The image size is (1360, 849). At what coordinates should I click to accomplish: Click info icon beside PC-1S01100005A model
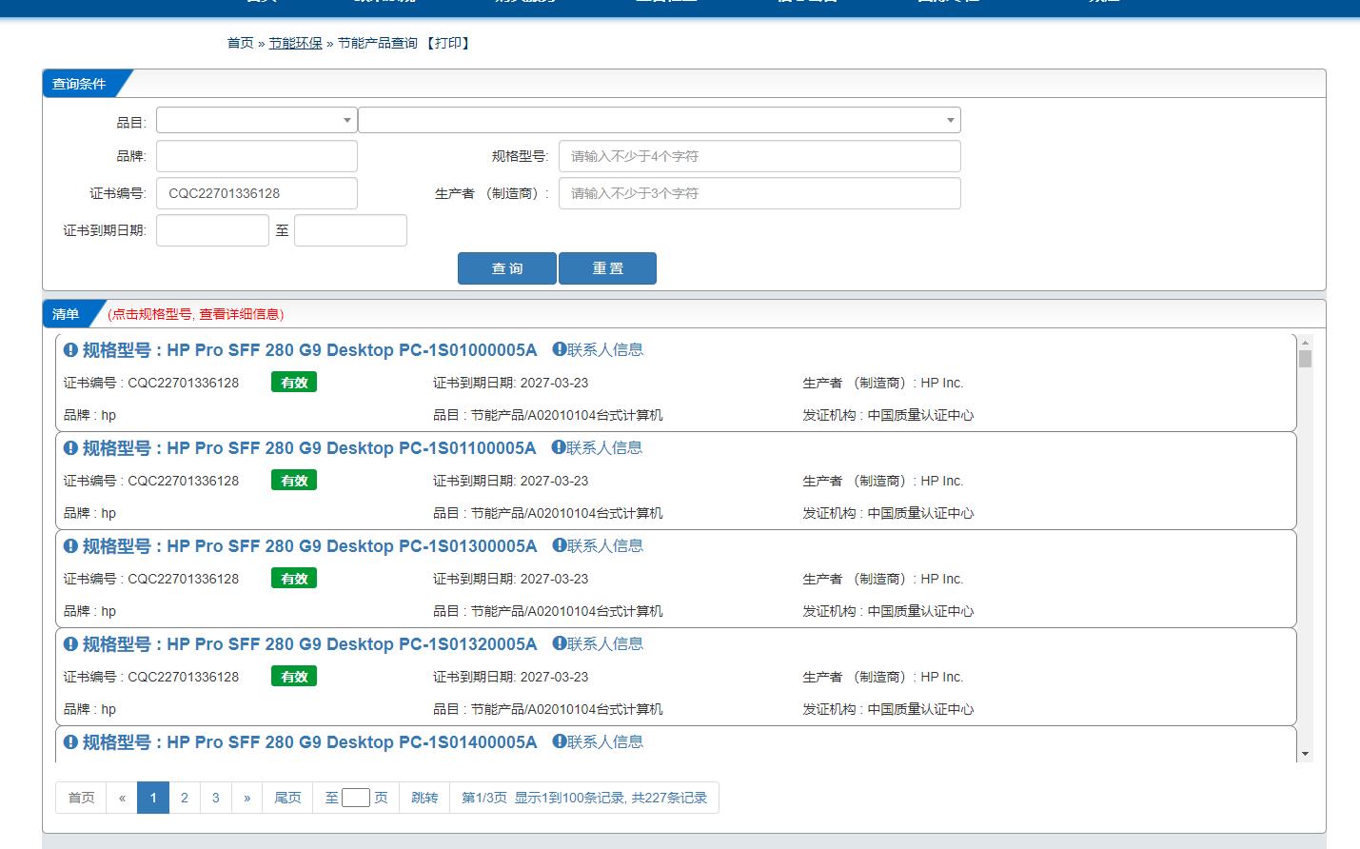click(x=70, y=448)
